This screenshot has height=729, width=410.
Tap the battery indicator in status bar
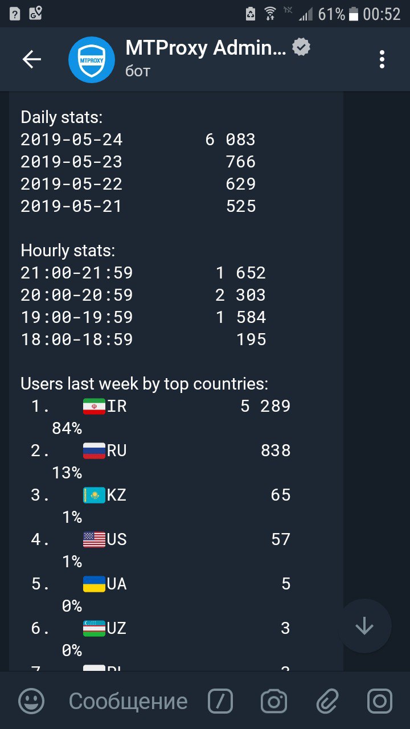click(x=354, y=14)
